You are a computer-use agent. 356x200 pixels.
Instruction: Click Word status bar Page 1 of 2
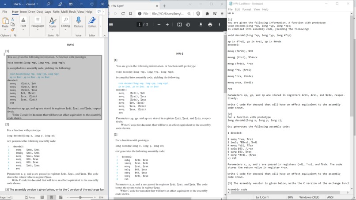6,197
